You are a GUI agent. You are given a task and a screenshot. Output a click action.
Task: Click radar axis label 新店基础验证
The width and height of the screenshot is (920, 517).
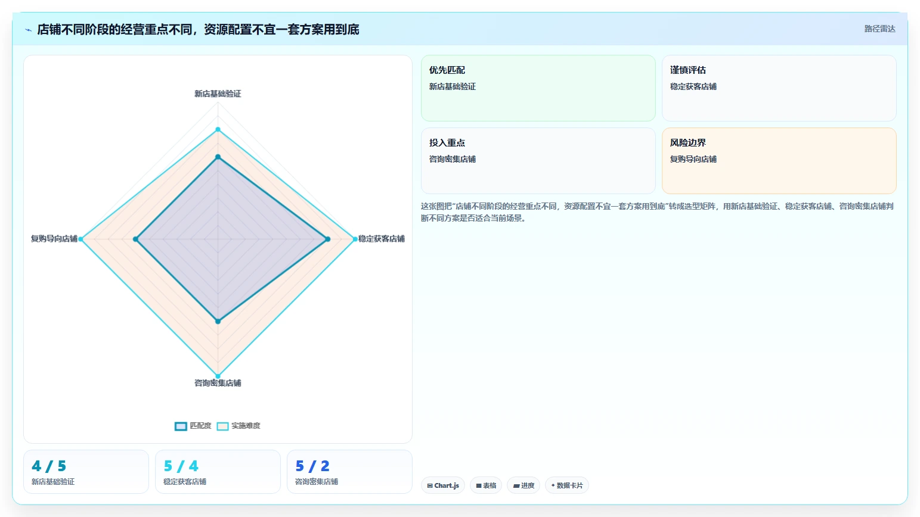[218, 94]
